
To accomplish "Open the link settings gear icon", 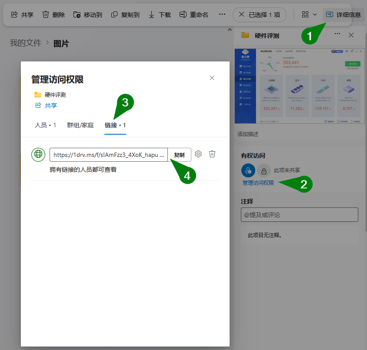I will (x=198, y=154).
